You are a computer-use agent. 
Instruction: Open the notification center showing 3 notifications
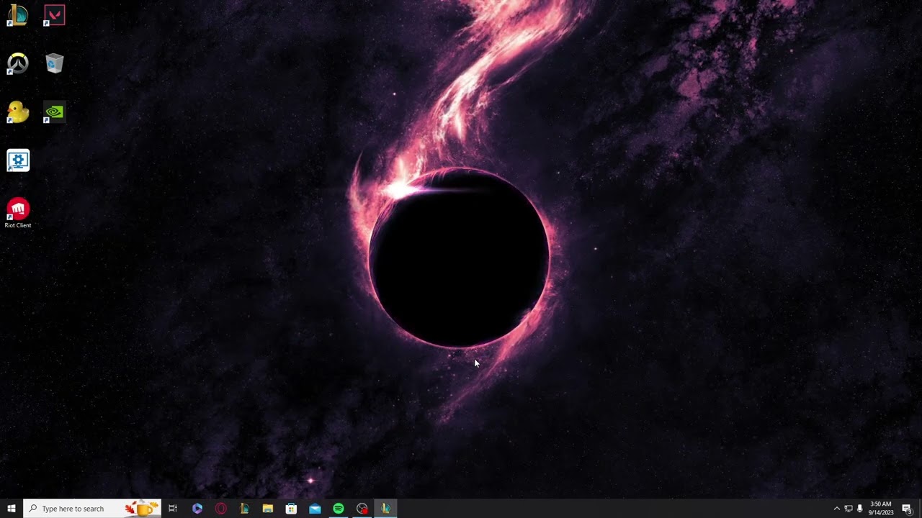[x=907, y=509]
